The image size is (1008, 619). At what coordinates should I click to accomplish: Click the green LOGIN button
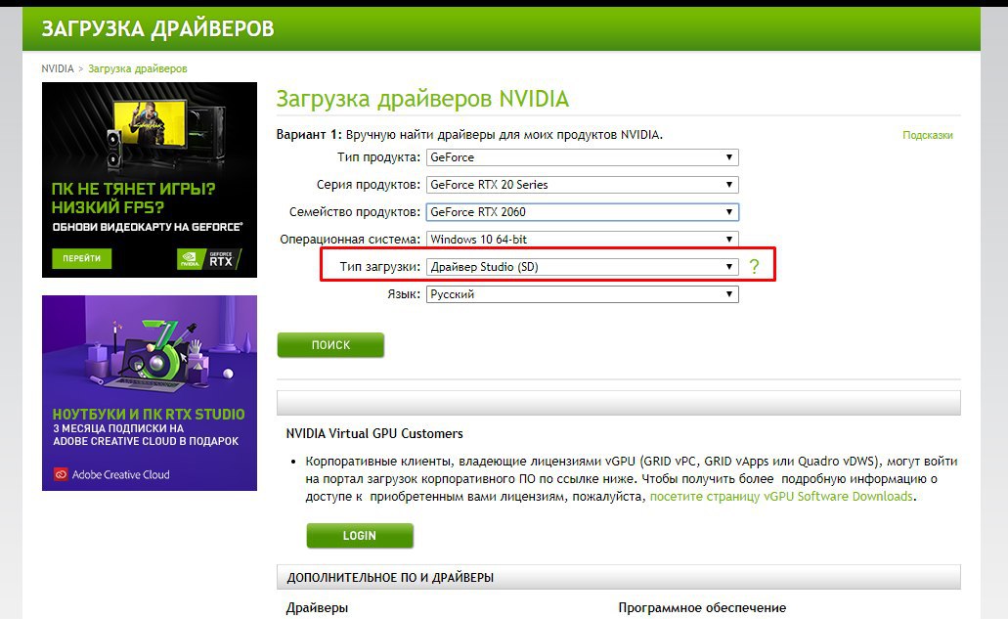coord(360,536)
